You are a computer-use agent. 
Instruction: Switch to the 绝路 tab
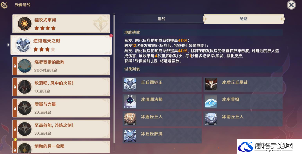[244, 19]
